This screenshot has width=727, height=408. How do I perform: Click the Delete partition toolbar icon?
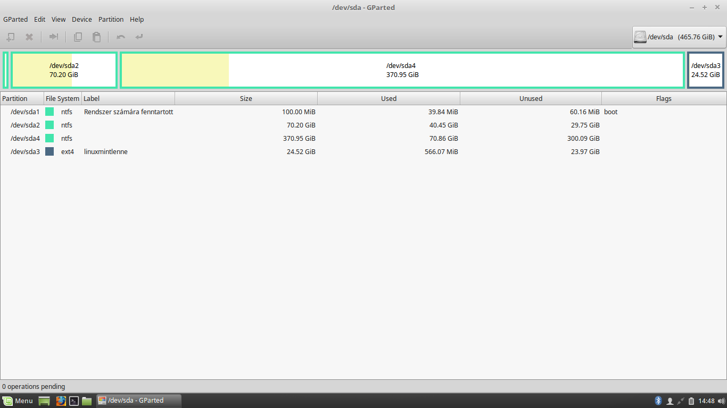click(x=29, y=37)
